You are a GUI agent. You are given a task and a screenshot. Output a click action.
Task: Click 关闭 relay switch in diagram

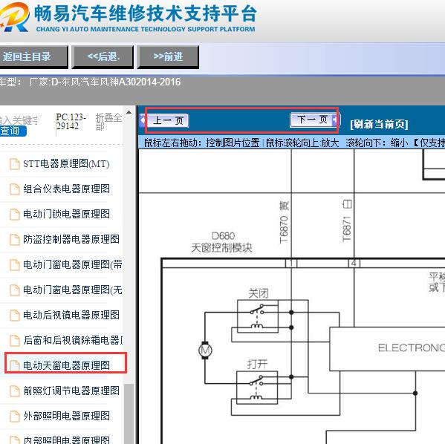click(258, 316)
